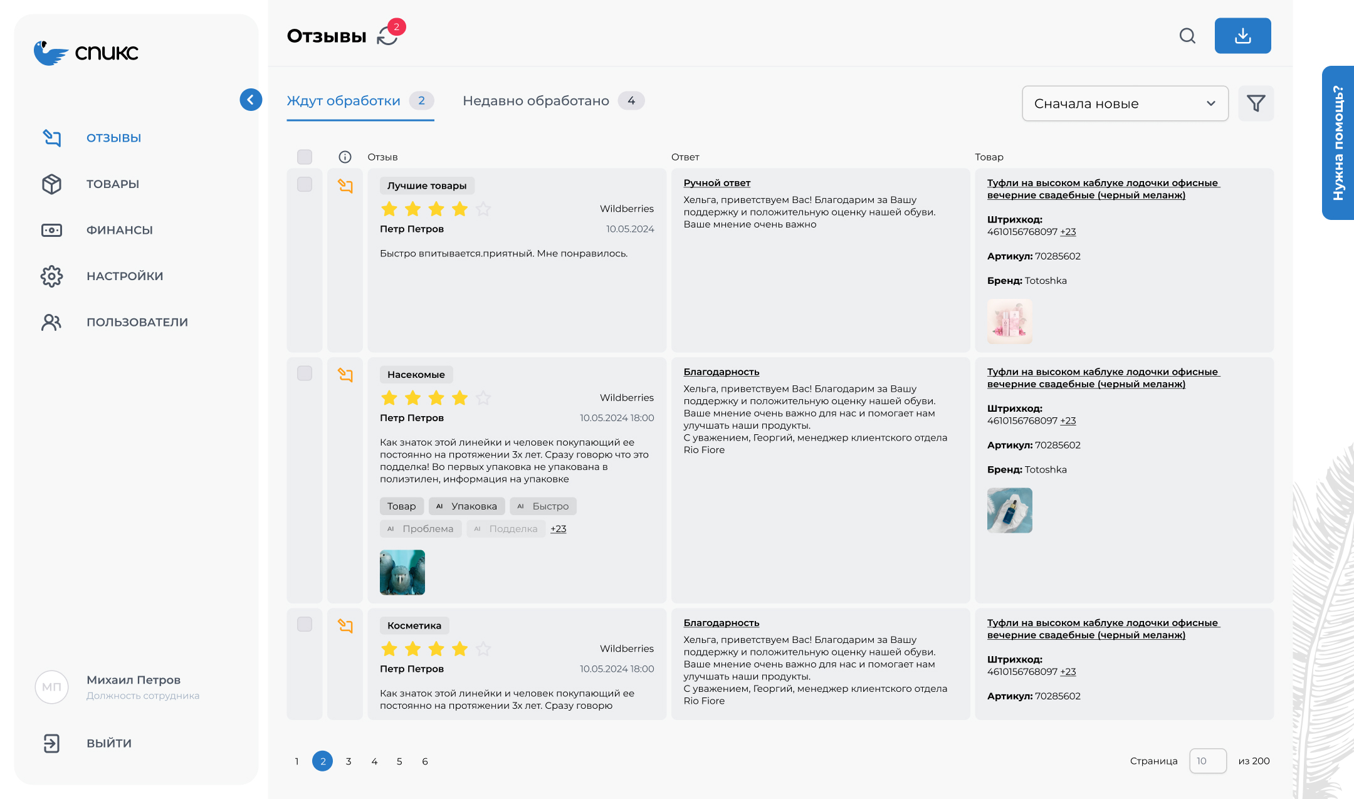Click the blue download export button
Image resolution: width=1354 pixels, height=799 pixels.
pyautogui.click(x=1242, y=36)
